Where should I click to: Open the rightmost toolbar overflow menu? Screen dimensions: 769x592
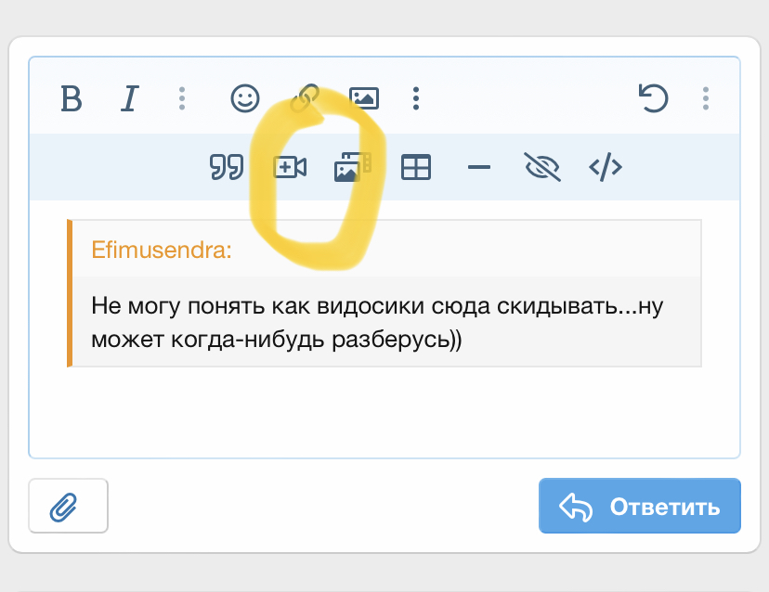click(x=706, y=98)
